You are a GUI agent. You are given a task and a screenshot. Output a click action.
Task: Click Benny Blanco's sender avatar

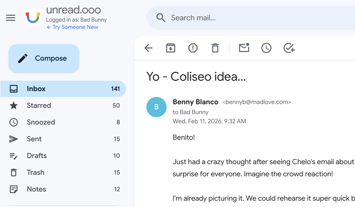(156, 107)
